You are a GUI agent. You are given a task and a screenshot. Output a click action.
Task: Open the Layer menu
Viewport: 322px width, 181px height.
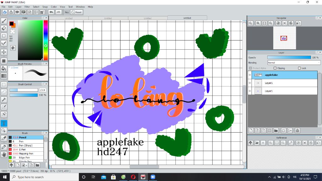19,7
